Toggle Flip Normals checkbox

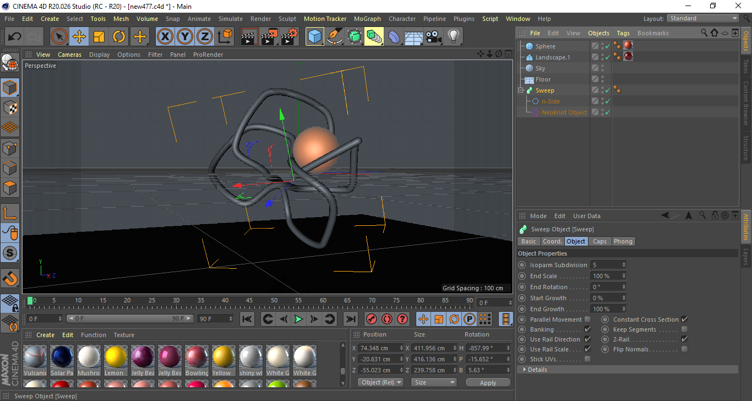point(684,349)
